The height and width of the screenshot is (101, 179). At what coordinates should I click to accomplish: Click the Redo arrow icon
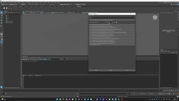pyautogui.click(x=17, y=4)
